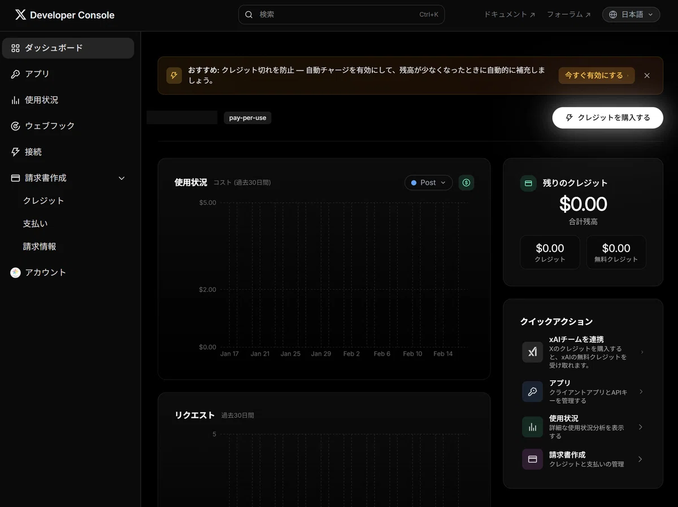Screen dimensions: 678x507
Task: Click the xAI logo icon in クイックアクション
Action: pyautogui.click(x=532, y=352)
